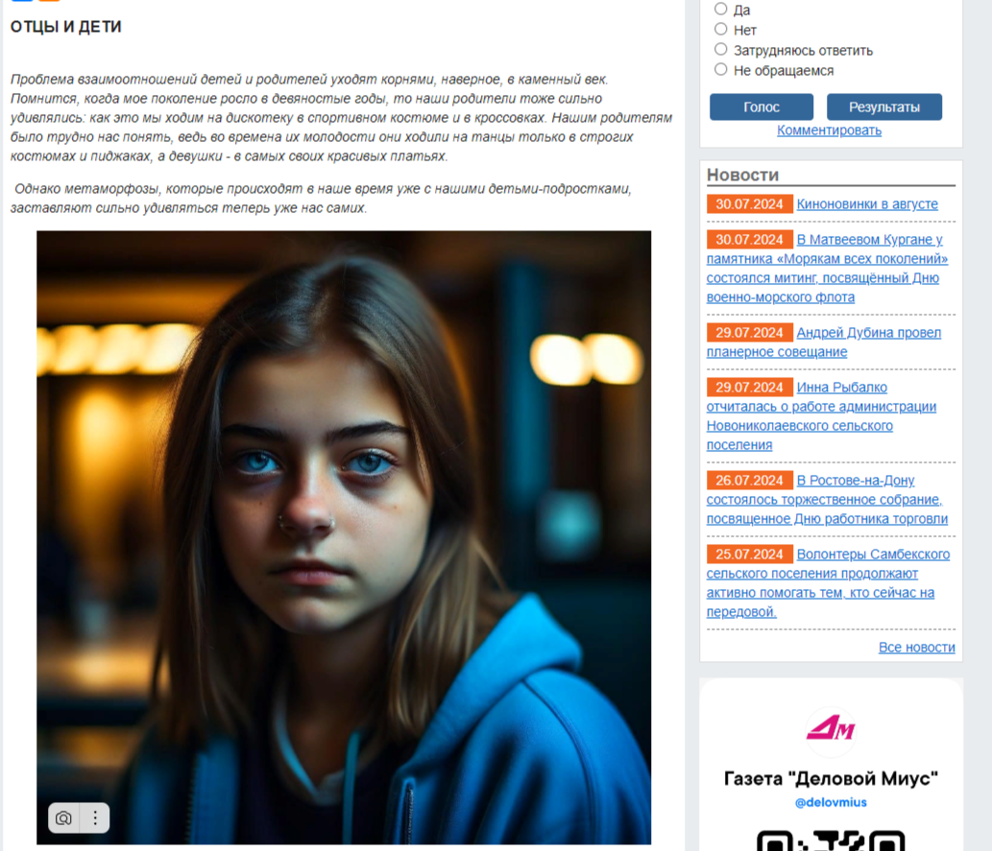Image resolution: width=992 pixels, height=851 pixels.
Task: Choose 'Затрудняюсь ответить' radio button
Action: coord(720,49)
